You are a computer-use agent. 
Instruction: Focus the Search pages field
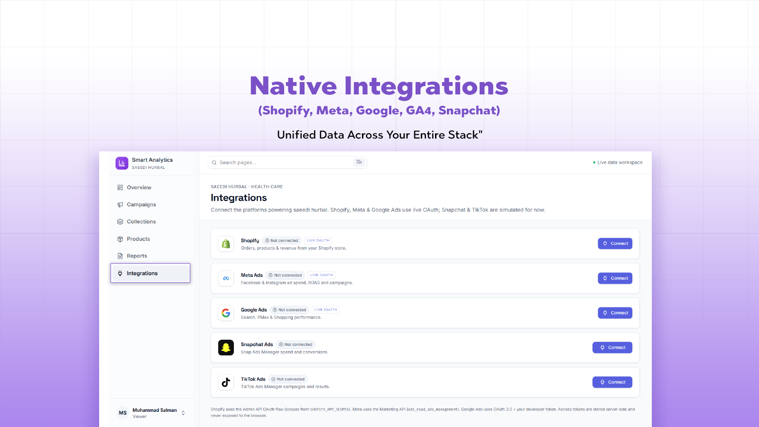(x=287, y=162)
